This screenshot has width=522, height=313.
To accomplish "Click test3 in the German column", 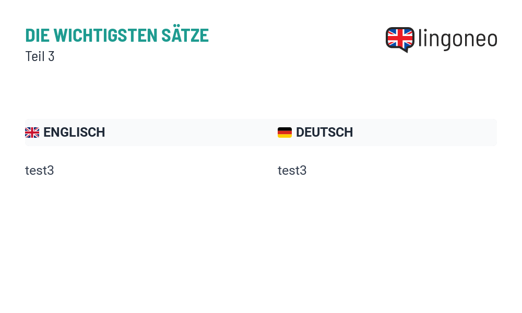I will click(x=292, y=170).
